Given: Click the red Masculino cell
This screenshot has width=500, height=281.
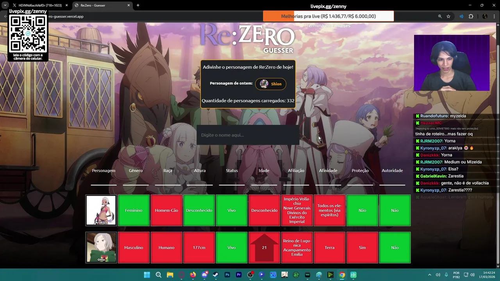Looking at the screenshot, I should tap(134, 247).
